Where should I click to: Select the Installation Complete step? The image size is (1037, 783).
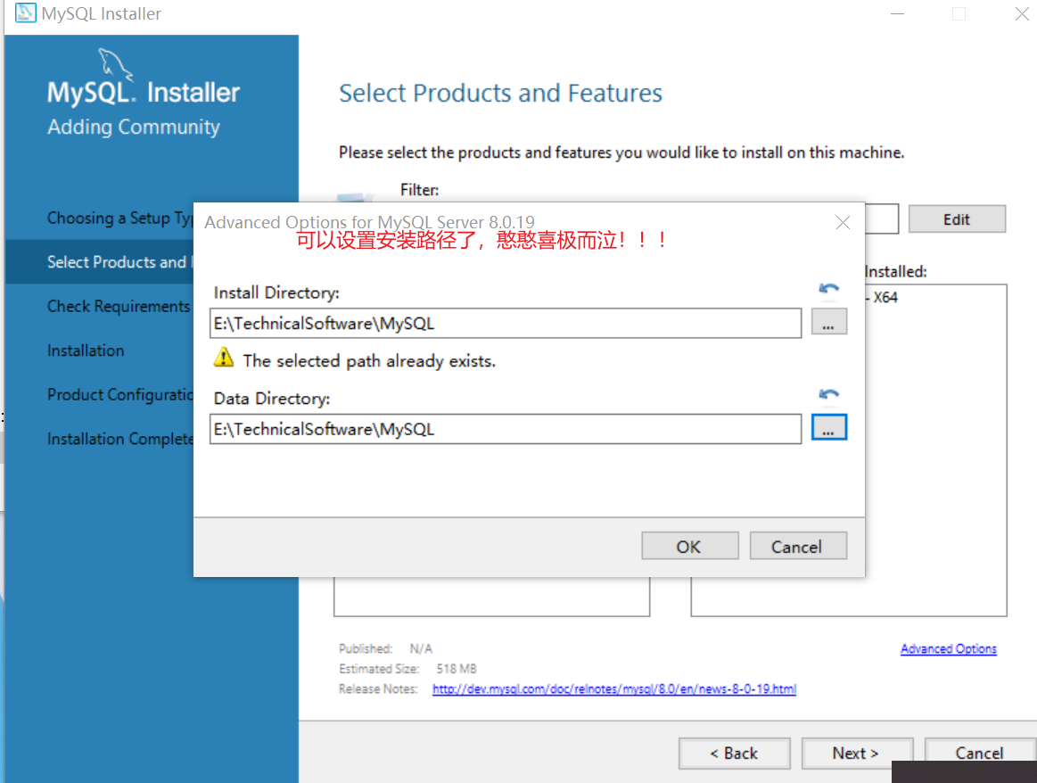119,439
